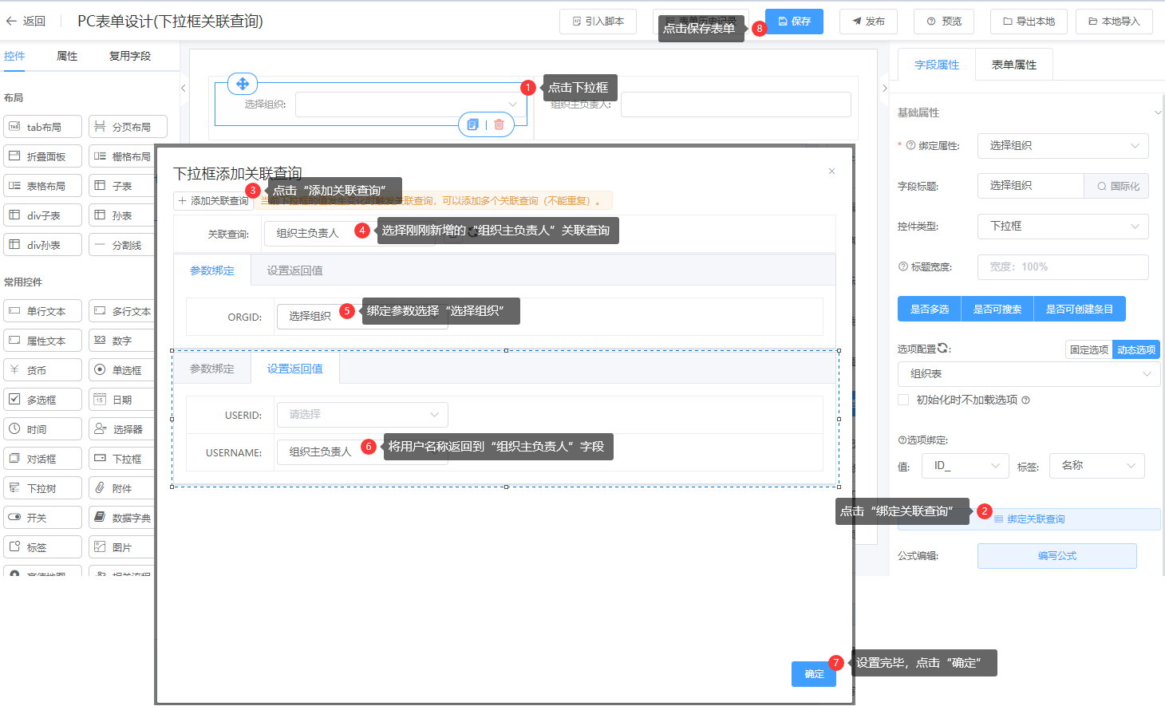This screenshot has width=1165, height=706.
Task: Switch to the 属性 tab
Action: [x=67, y=56]
